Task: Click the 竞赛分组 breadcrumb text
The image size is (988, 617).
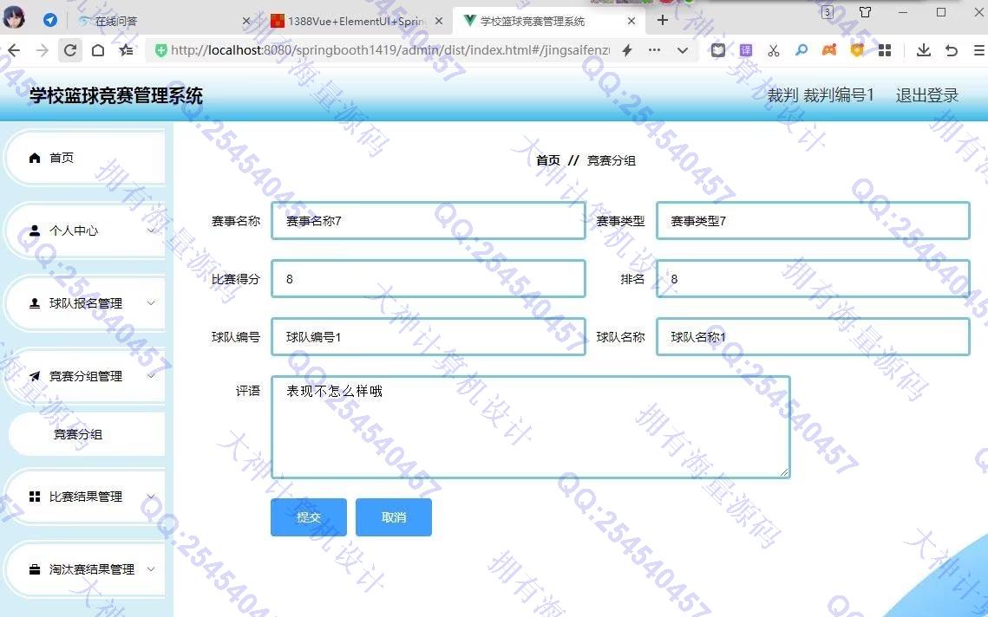Action: pyautogui.click(x=611, y=160)
